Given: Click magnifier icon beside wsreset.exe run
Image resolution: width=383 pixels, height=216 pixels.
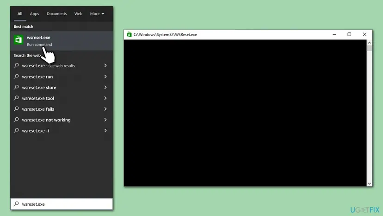Looking at the screenshot, I should click(x=16, y=76).
